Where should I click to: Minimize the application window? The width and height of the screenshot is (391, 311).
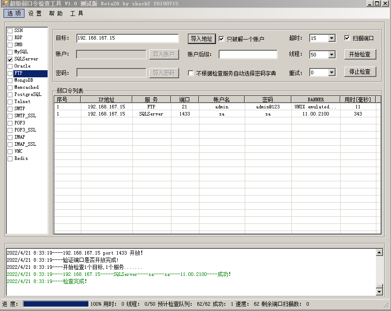370,4
